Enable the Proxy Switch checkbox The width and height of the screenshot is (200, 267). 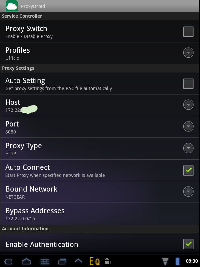(x=188, y=31)
